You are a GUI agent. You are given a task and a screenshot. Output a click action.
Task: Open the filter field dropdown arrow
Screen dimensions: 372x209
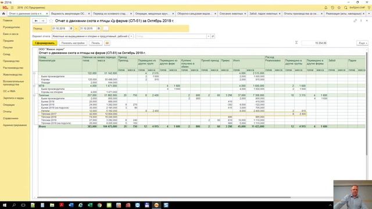(208, 36)
